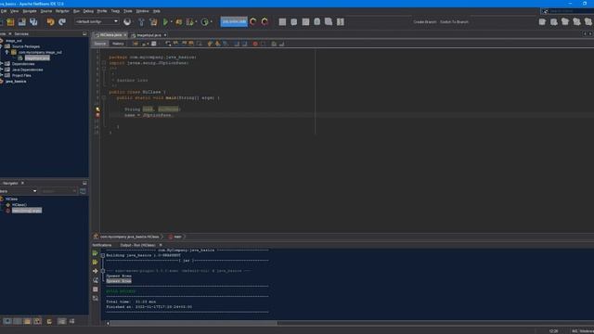Run the project with green play icon
The height and width of the screenshot is (334, 594).
(165, 22)
